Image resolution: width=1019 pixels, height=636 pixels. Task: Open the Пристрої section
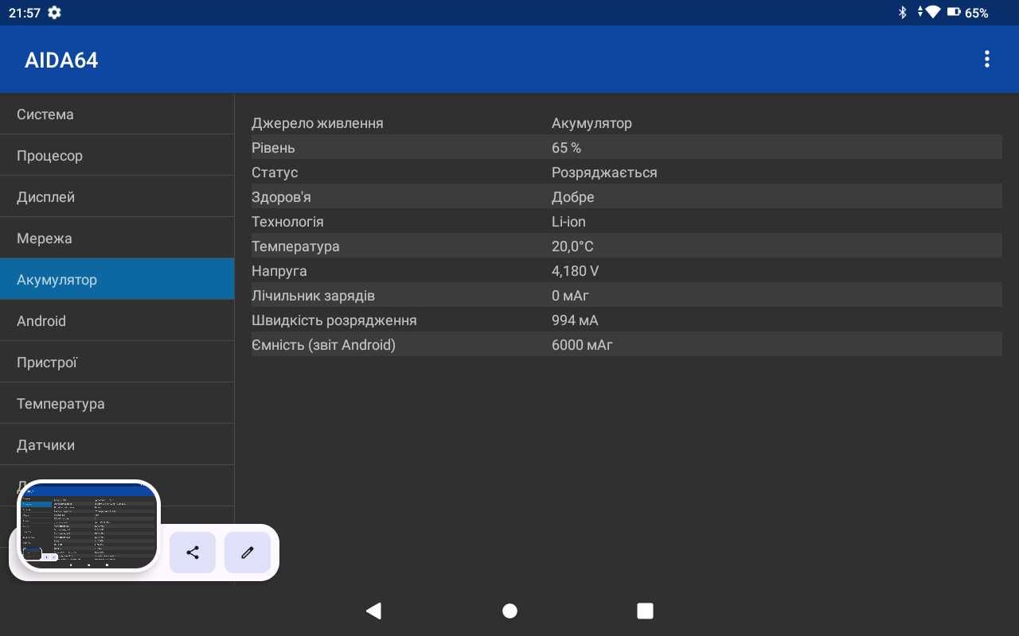117,362
